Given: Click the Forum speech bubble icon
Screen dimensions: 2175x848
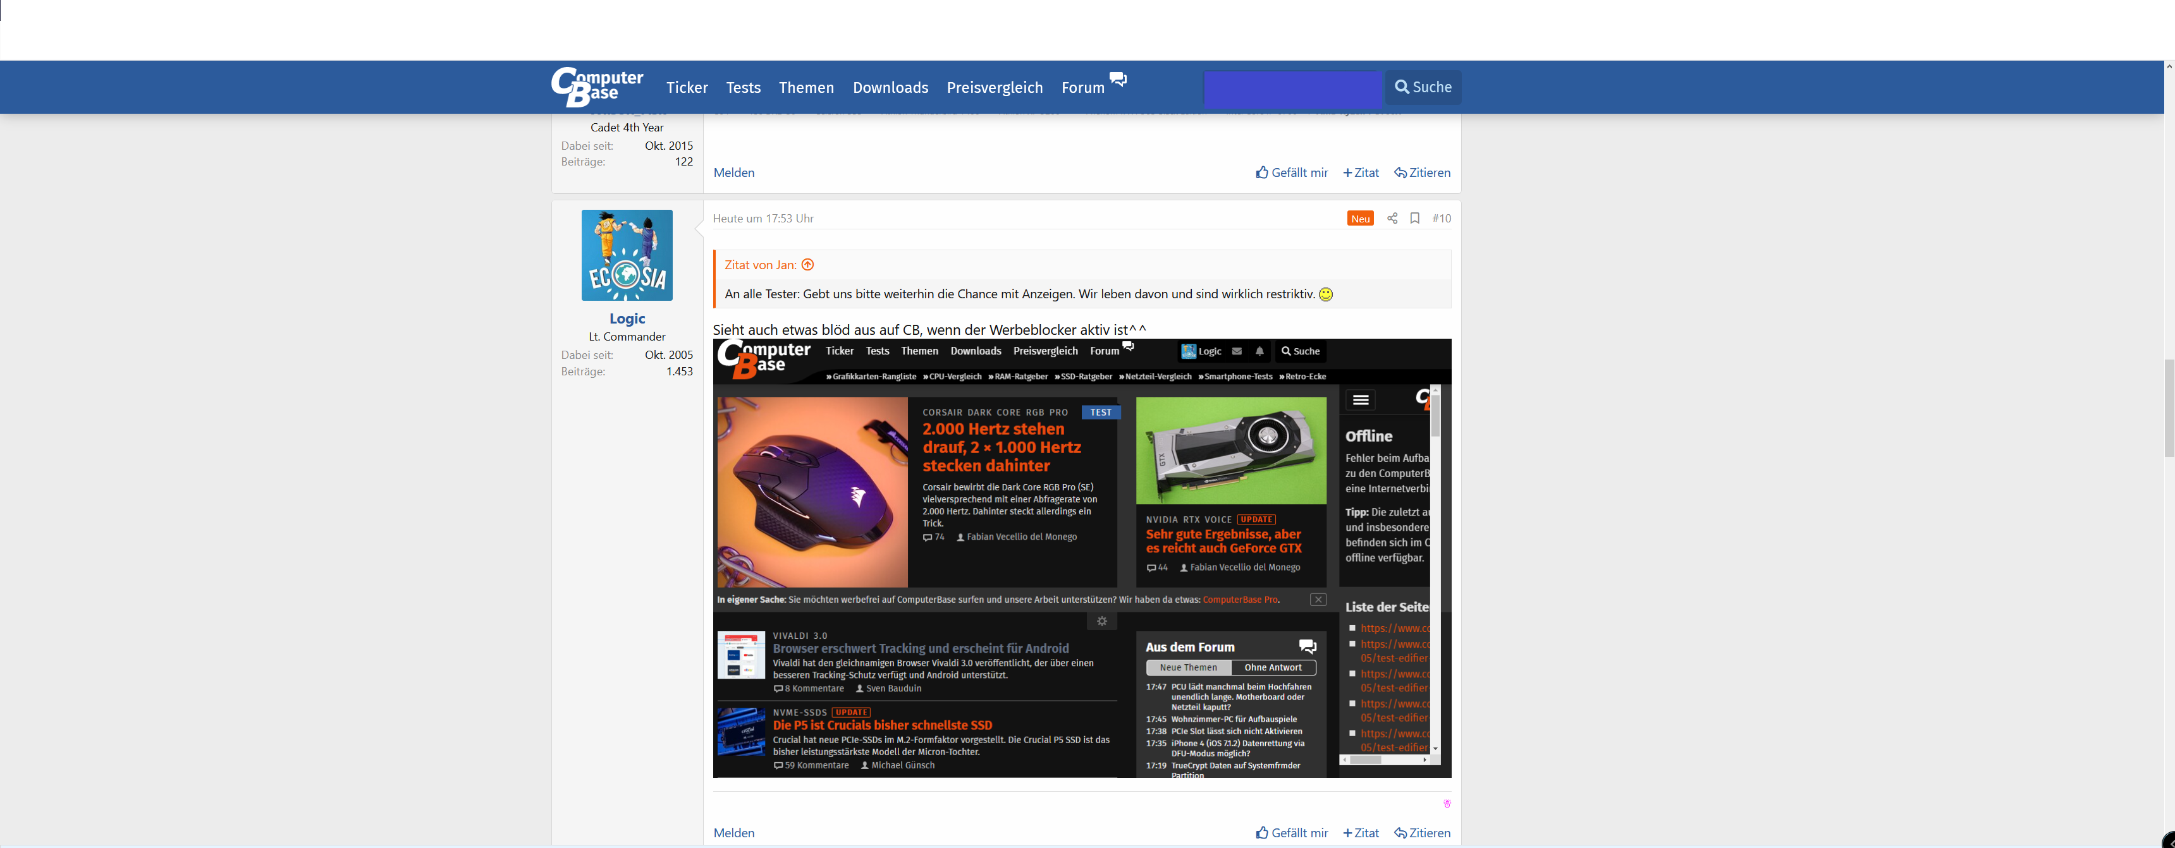Looking at the screenshot, I should (1118, 80).
